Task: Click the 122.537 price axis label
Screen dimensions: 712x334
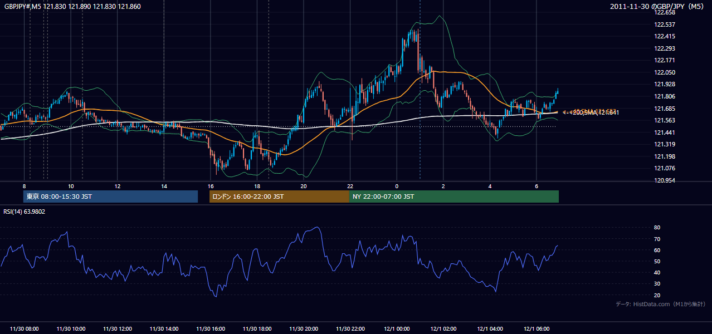Action: 665,24
